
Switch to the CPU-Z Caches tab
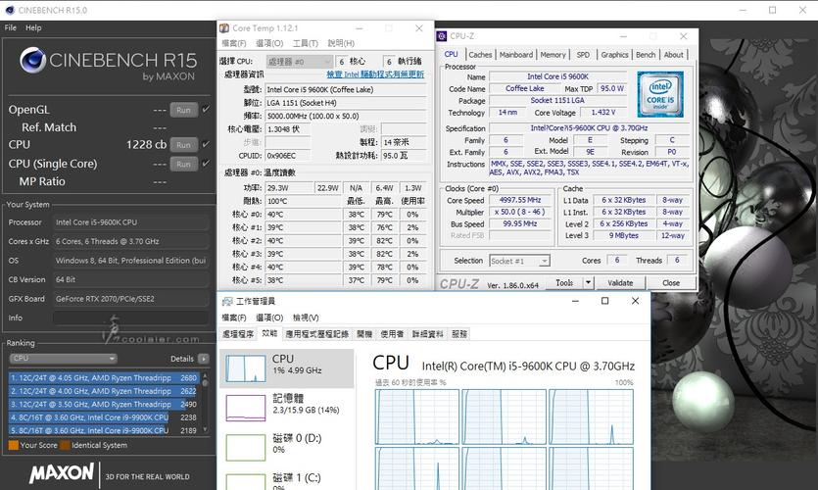pyautogui.click(x=480, y=55)
